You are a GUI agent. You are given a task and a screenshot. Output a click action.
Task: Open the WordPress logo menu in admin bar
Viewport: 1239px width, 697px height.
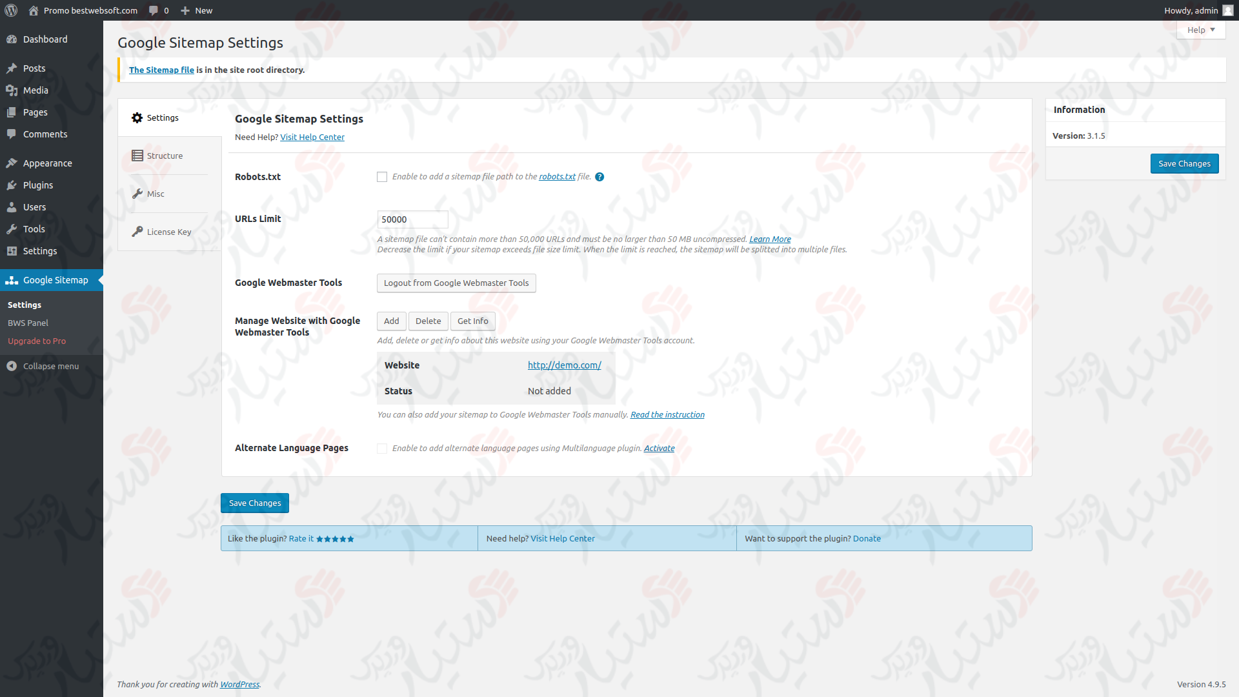coord(10,10)
